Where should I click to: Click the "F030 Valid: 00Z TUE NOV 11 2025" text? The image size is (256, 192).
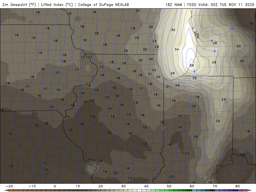[x=220, y=4]
